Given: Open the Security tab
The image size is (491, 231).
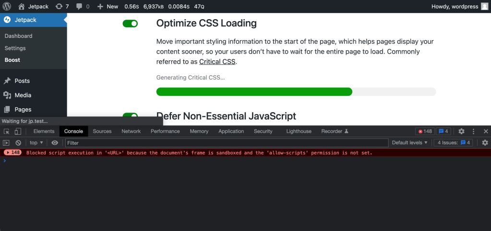Looking at the screenshot, I should (x=263, y=131).
